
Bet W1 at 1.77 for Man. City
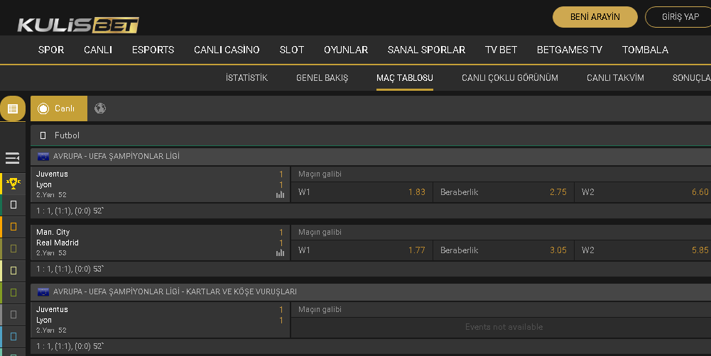click(x=362, y=250)
